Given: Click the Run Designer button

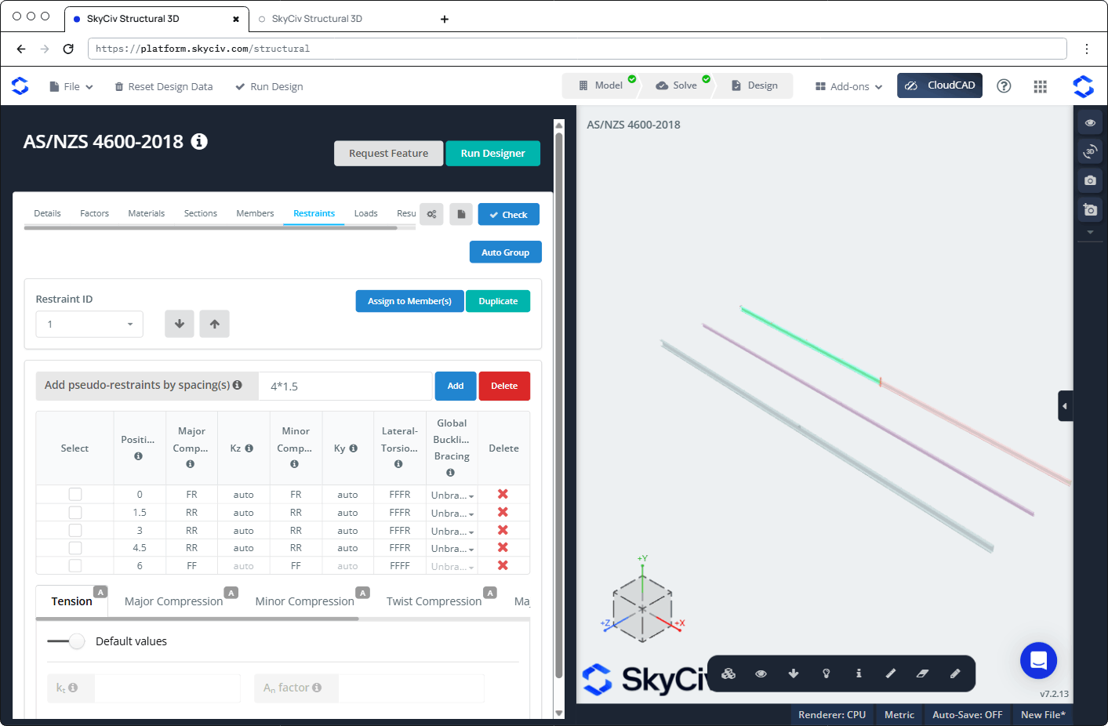Looking at the screenshot, I should tap(492, 153).
